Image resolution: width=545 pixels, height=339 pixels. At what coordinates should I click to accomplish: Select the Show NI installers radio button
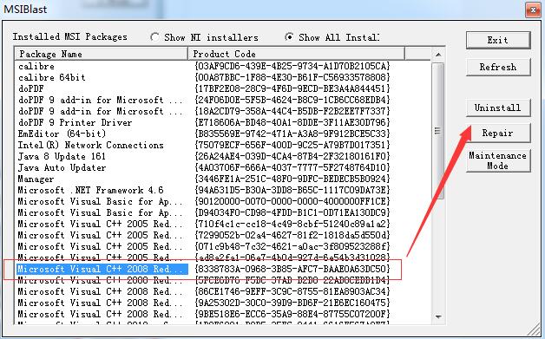[154, 36]
